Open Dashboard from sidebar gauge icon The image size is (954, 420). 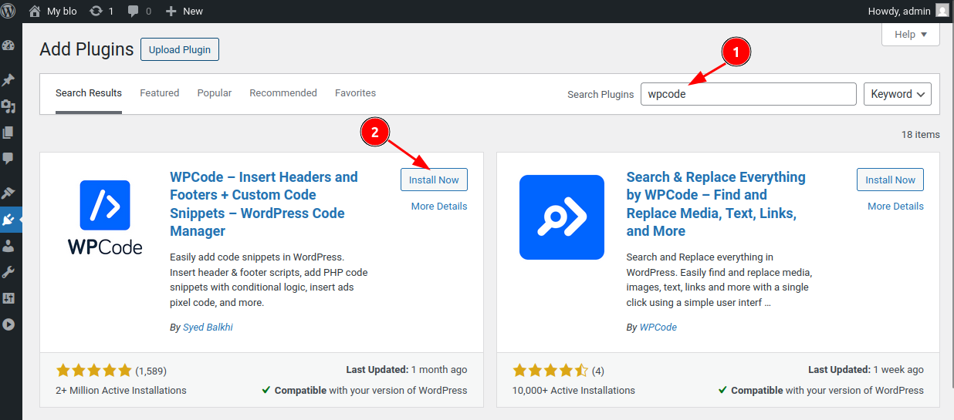8,45
